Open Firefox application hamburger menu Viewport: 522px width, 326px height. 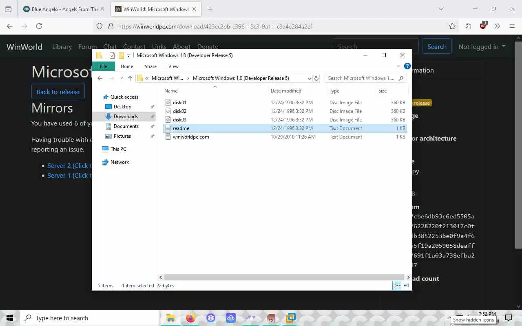512,26
